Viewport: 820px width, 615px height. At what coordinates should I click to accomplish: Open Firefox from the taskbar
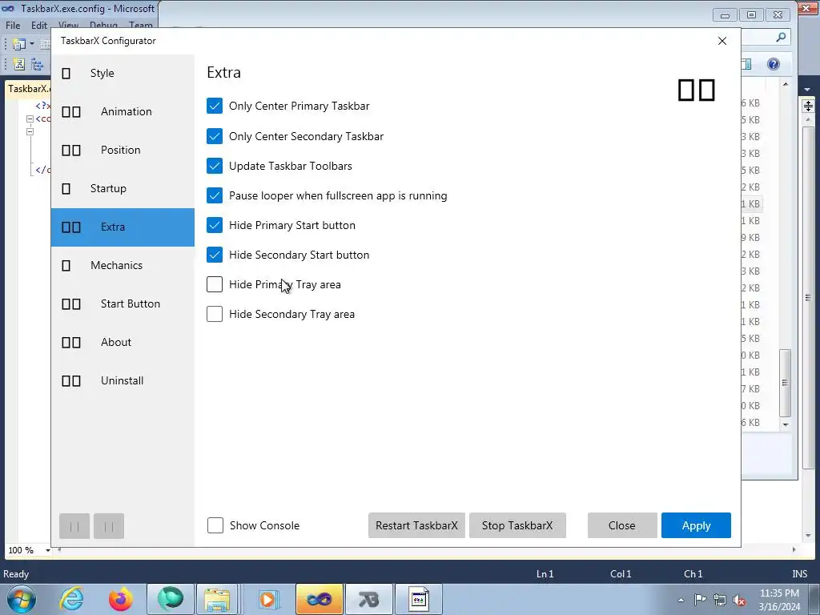pos(121,599)
